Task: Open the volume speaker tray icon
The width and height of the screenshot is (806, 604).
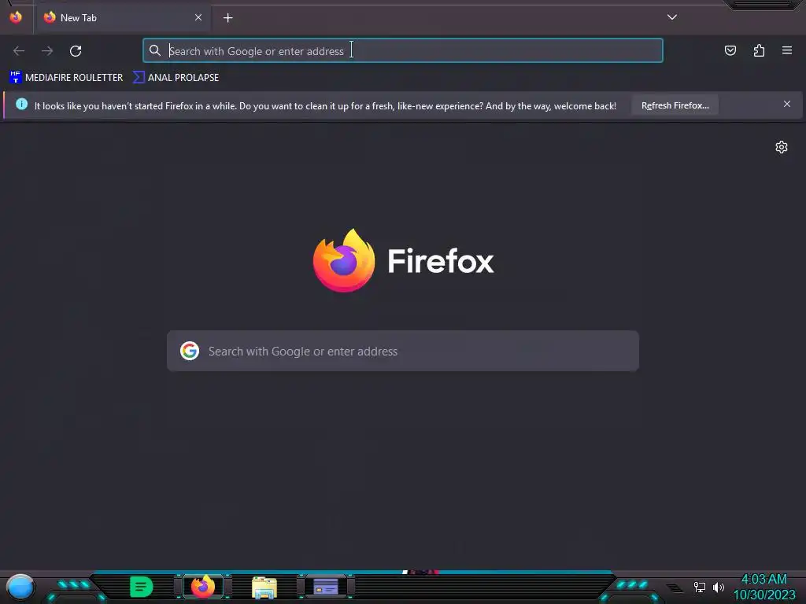Action: (719, 587)
